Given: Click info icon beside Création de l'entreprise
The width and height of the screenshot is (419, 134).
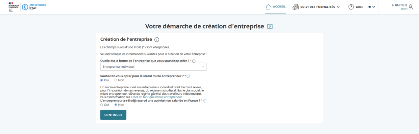Looking at the screenshot, I should coord(157,40).
